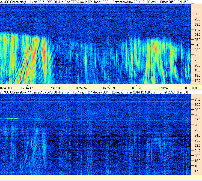Click the 07:57:09 time axis label

point(109,88)
